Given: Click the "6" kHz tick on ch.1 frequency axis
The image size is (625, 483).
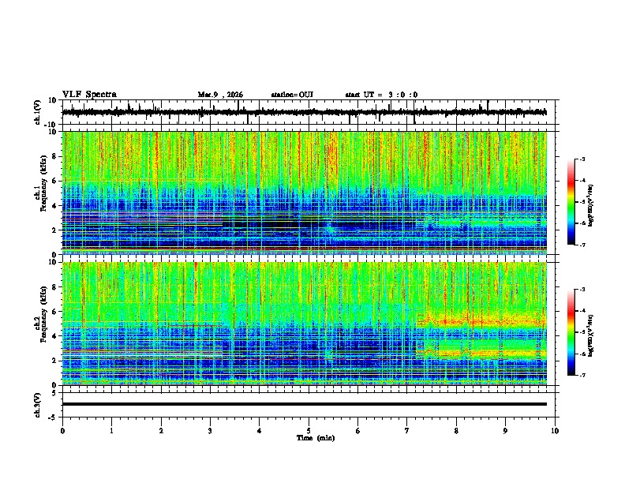Looking at the screenshot, I should [54, 181].
